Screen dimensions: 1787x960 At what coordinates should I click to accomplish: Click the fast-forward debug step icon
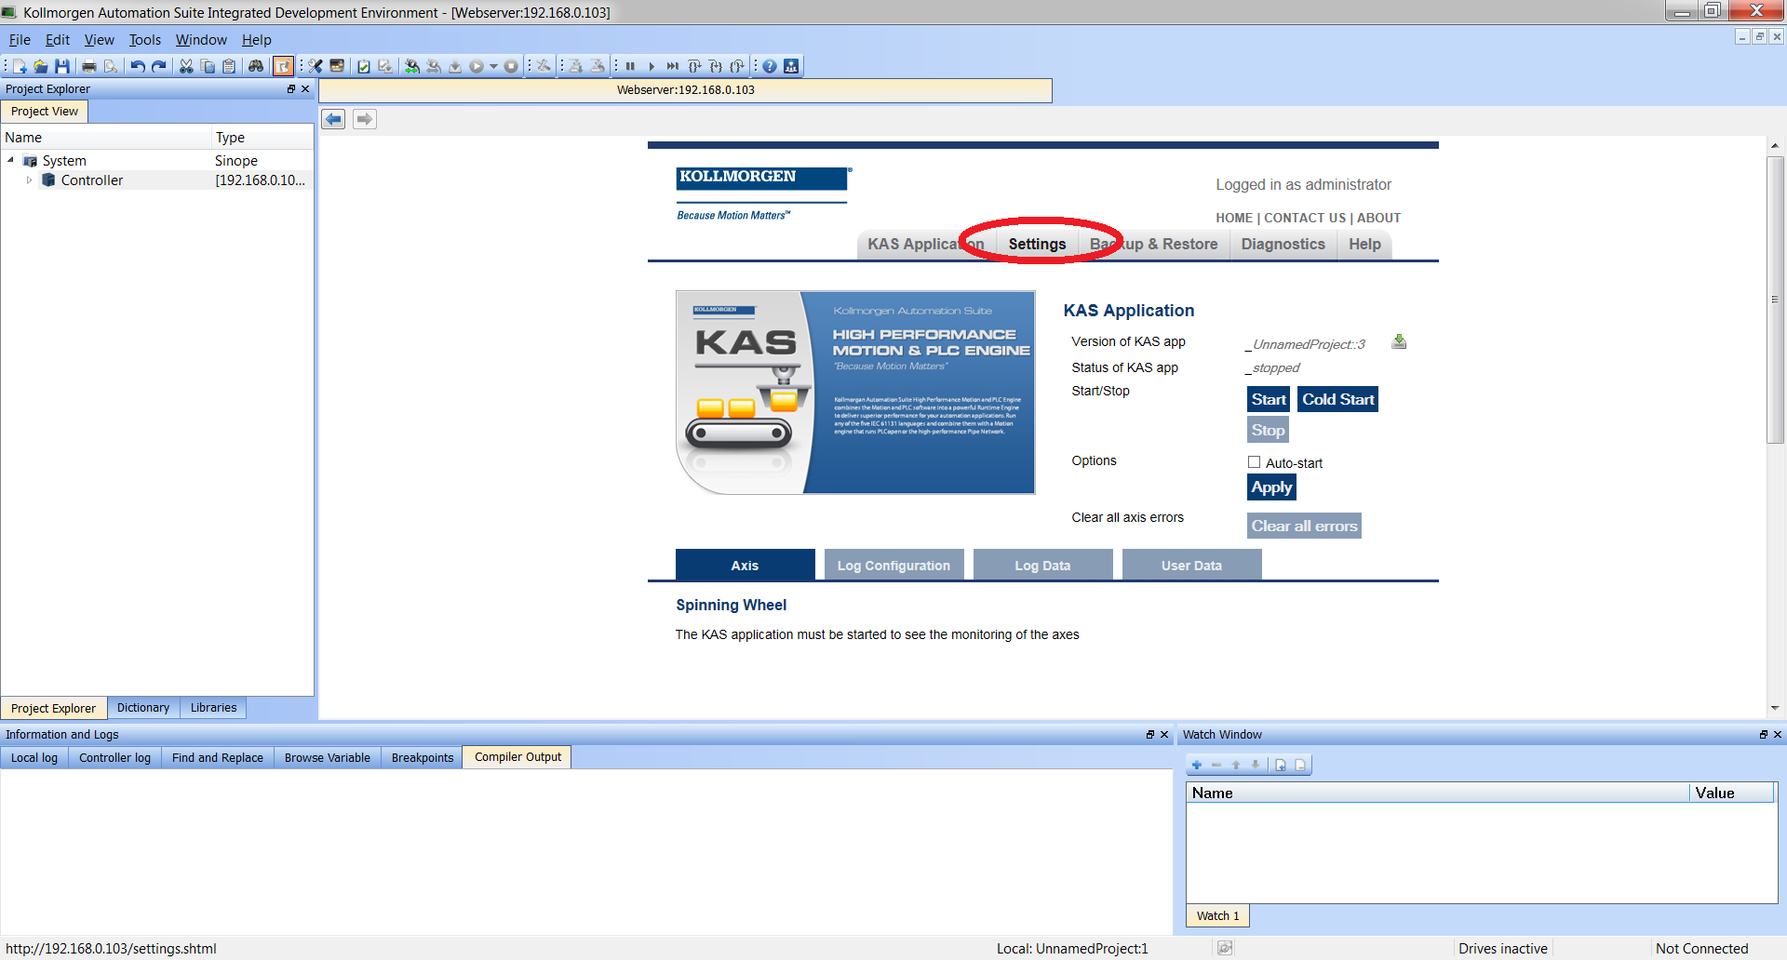coord(673,66)
